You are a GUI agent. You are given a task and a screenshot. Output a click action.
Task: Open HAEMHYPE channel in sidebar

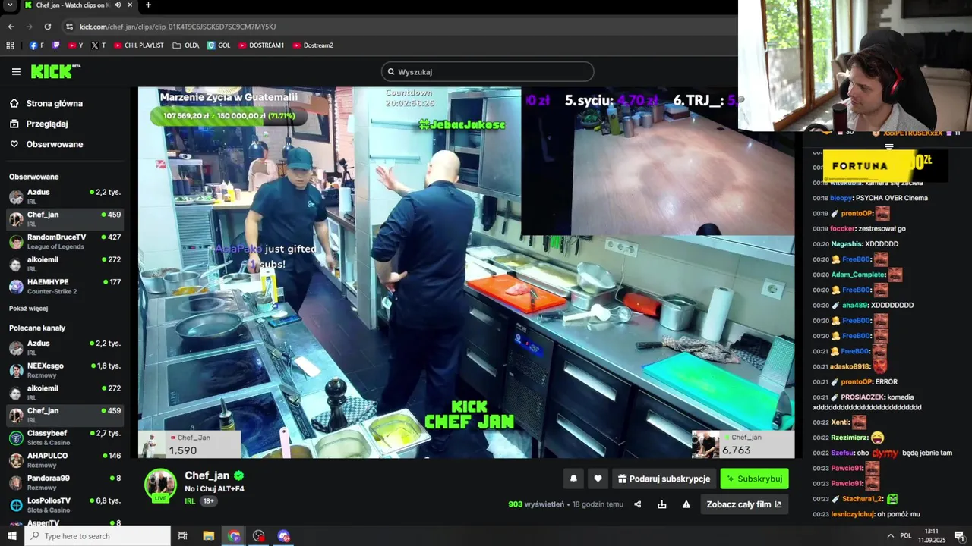tap(65, 286)
